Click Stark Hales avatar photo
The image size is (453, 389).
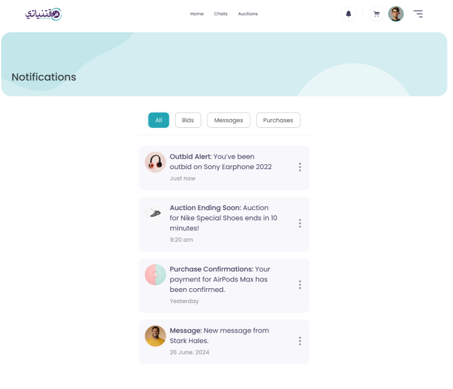156,336
